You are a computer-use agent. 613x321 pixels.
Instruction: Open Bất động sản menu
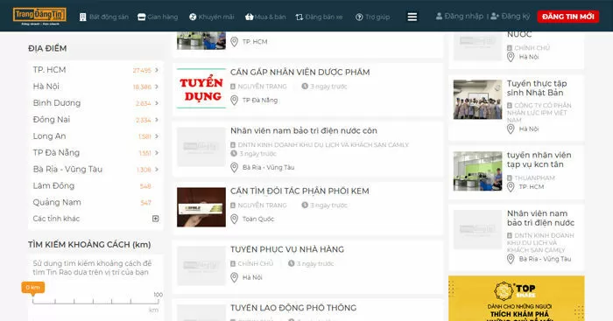point(103,17)
